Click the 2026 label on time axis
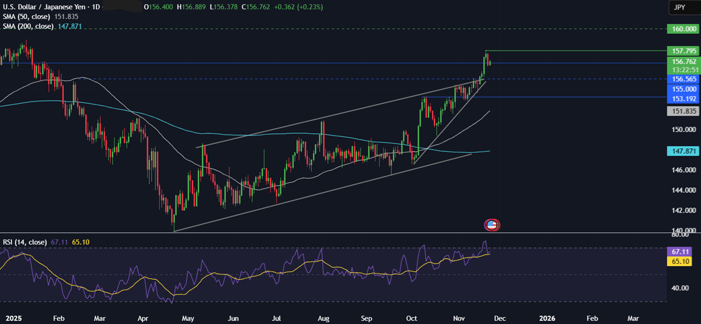Viewport: 701px width, 324px height. pyautogui.click(x=547, y=318)
